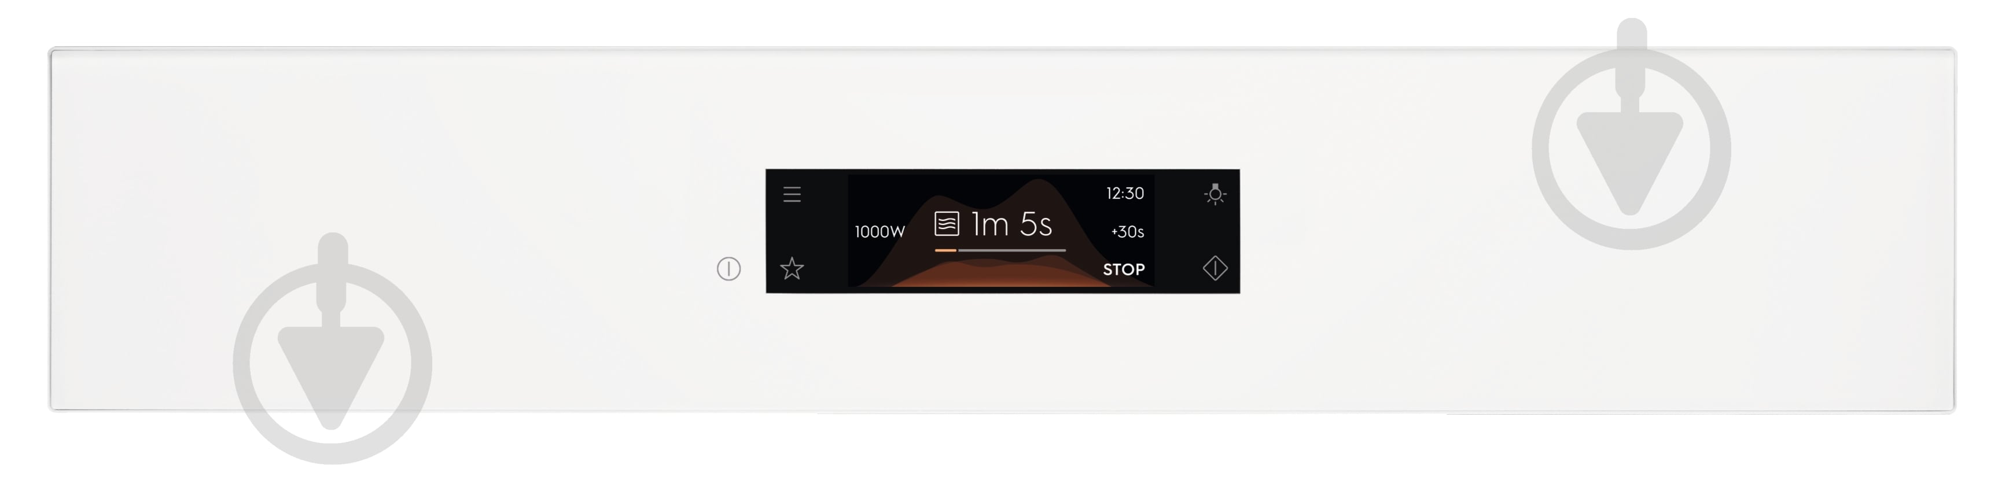Tap the 1m 5s cooking timer
1998x484 pixels.
click(1011, 224)
